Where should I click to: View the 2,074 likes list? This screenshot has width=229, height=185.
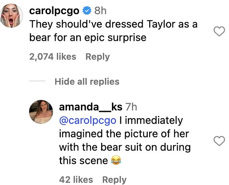[53, 57]
